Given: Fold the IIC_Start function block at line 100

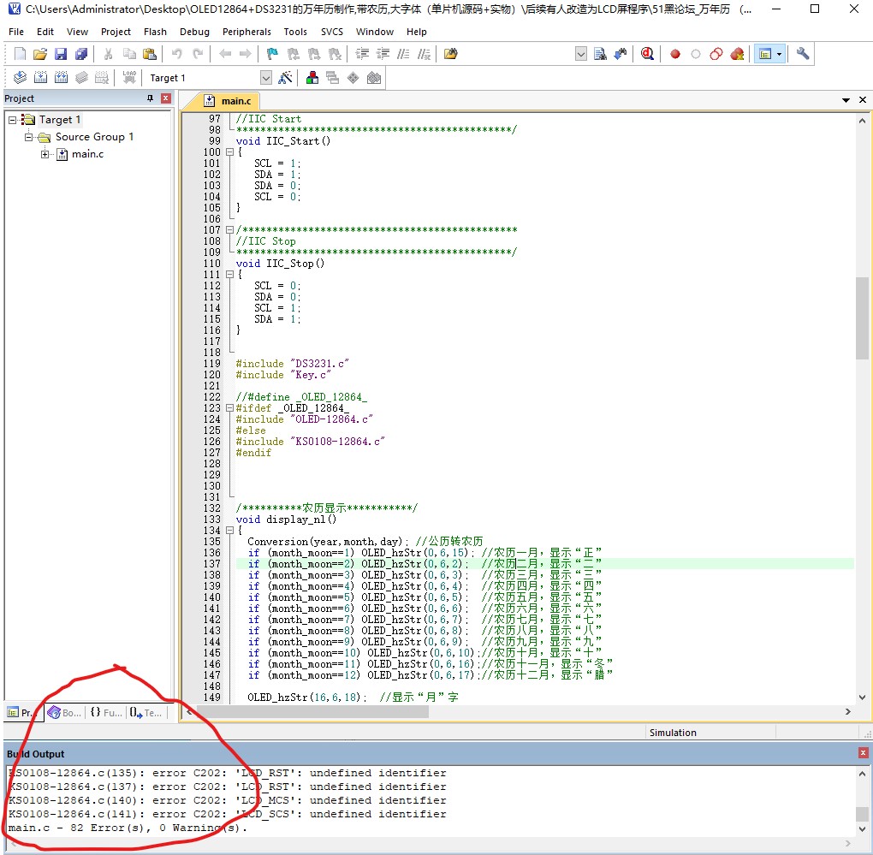Looking at the screenshot, I should 229,152.
